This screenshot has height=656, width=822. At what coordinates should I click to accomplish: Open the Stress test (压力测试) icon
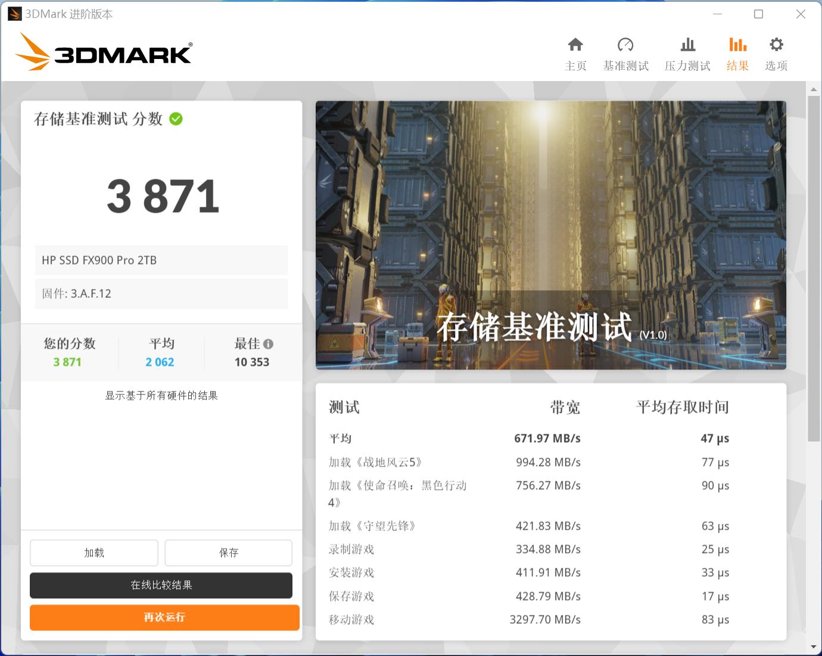tap(687, 52)
